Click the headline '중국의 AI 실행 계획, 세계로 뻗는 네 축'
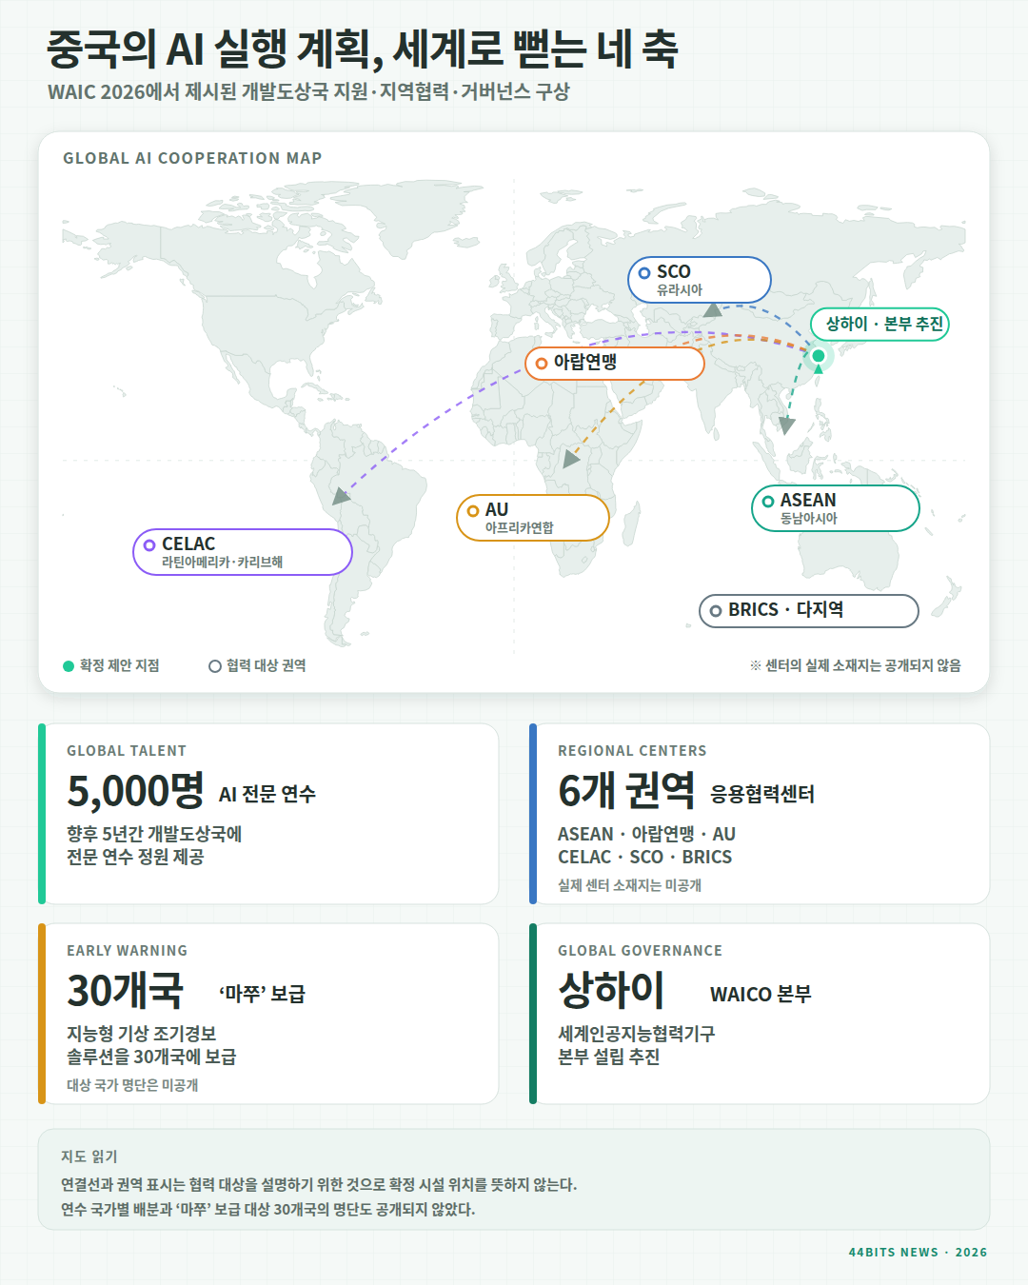1028x1285 pixels. click(363, 49)
